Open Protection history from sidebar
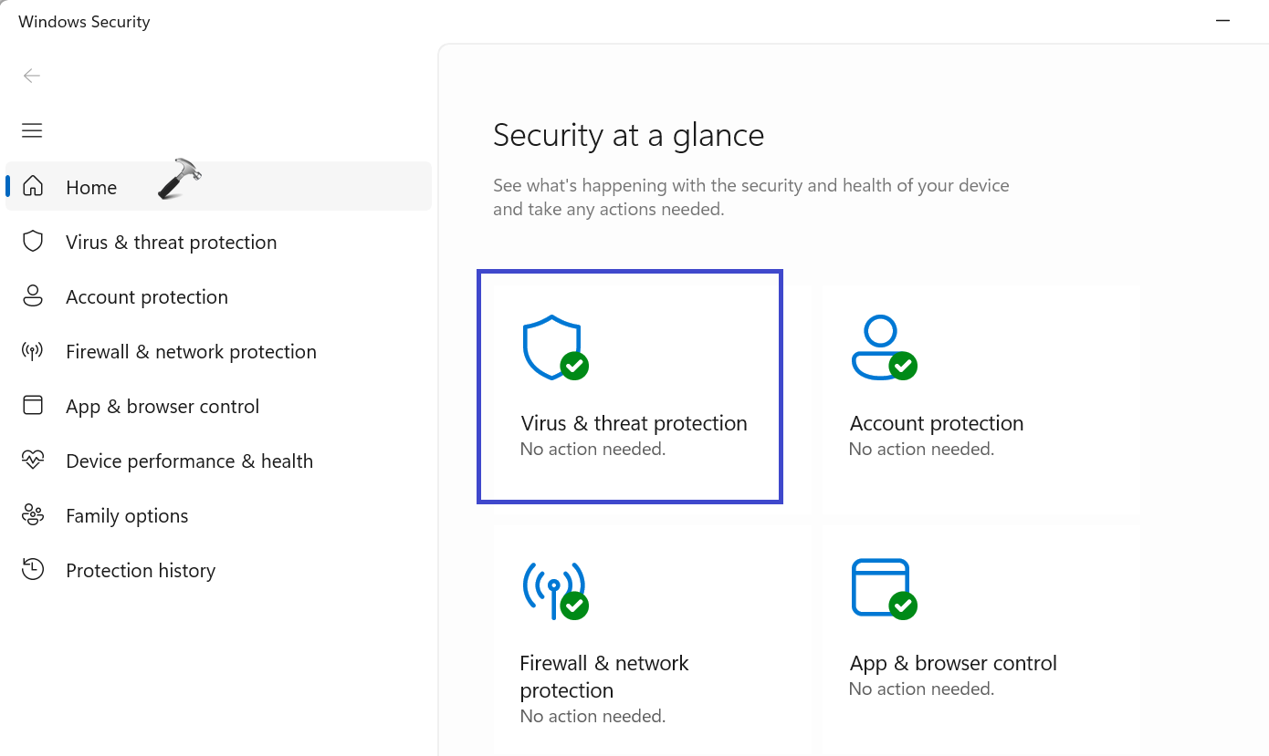Image resolution: width=1269 pixels, height=756 pixels. coord(141,571)
